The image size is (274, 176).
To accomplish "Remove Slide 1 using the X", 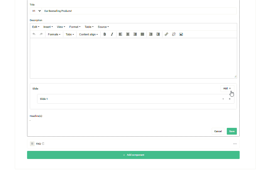I will pos(230,99).
